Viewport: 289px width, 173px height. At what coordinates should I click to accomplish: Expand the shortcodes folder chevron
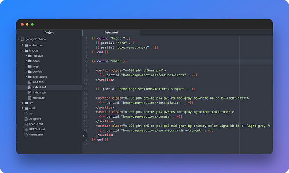coord(26,76)
